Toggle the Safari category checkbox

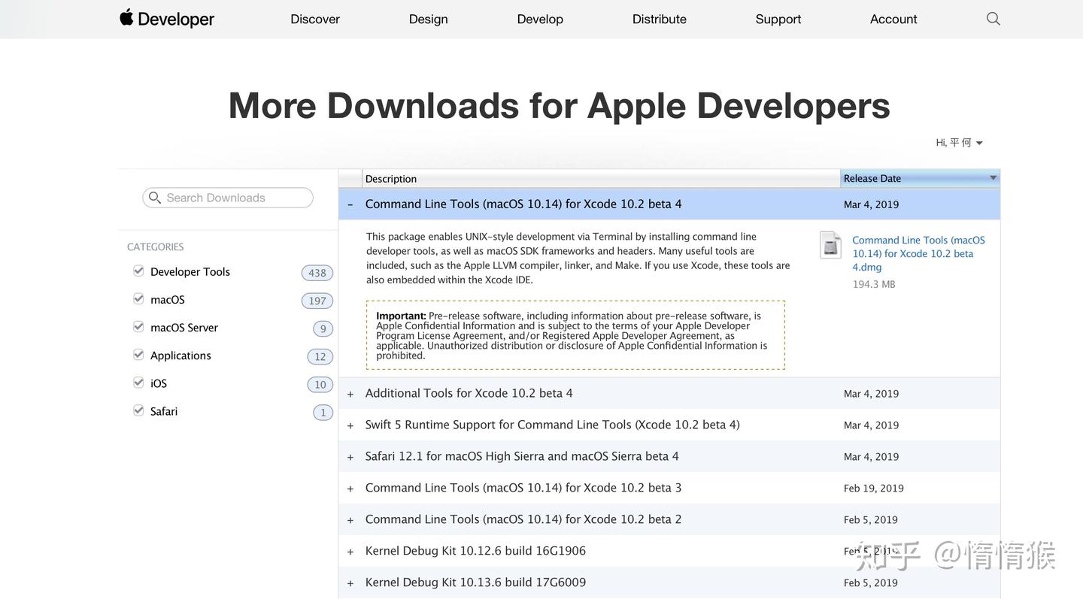(138, 410)
